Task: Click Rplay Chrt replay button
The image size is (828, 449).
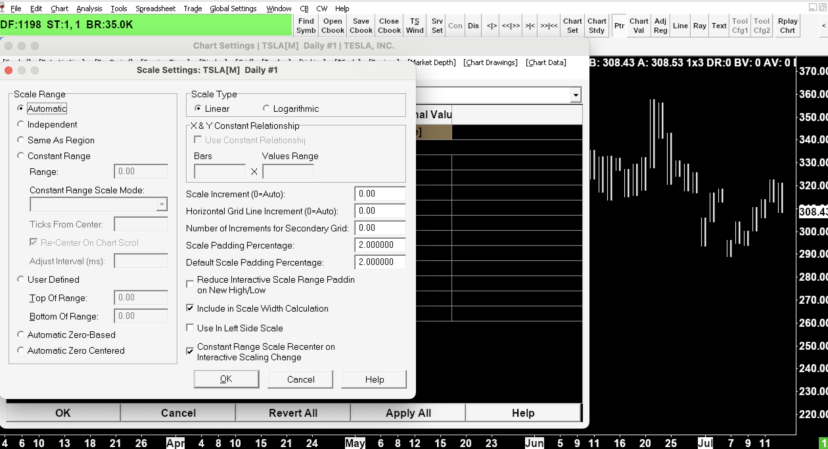Action: point(787,26)
